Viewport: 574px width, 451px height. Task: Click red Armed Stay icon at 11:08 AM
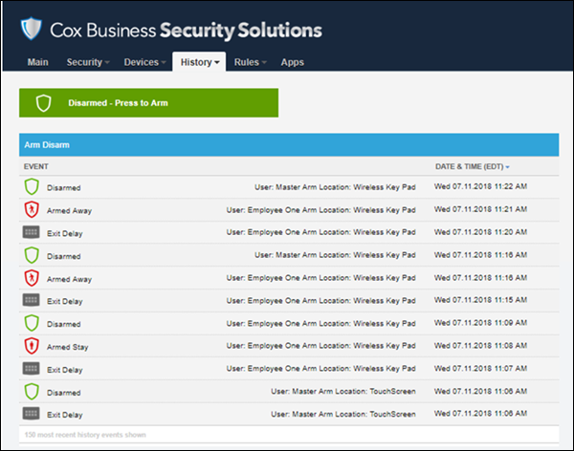32,346
